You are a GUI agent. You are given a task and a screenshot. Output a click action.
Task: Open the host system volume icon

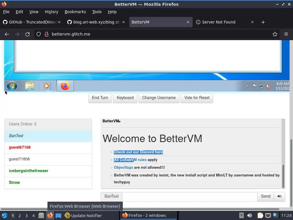click(x=249, y=215)
